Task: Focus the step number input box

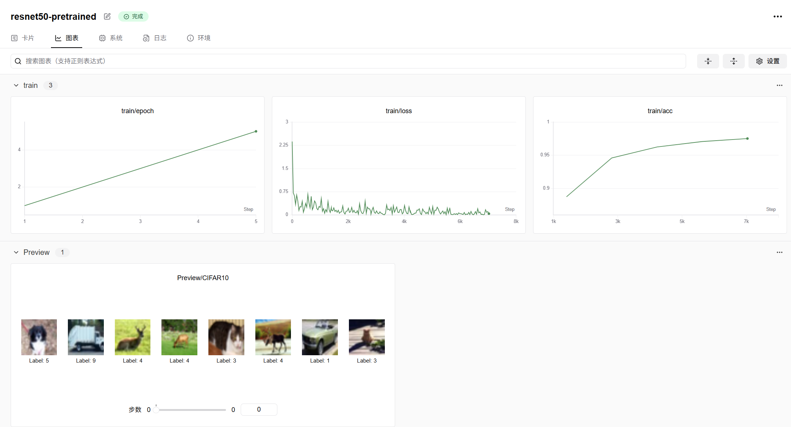Action: (259, 409)
